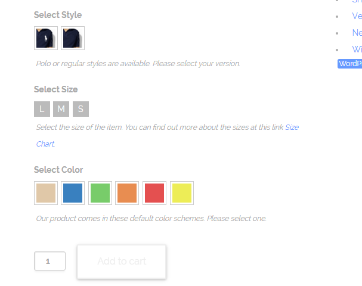The image size is (362, 286).
Task: Pick the red color swatch
Action: coord(154,193)
